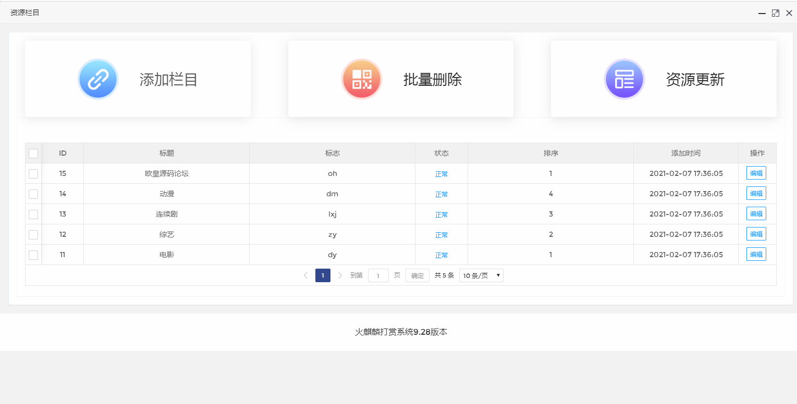Click the 正常 status link for 电影

click(441, 255)
